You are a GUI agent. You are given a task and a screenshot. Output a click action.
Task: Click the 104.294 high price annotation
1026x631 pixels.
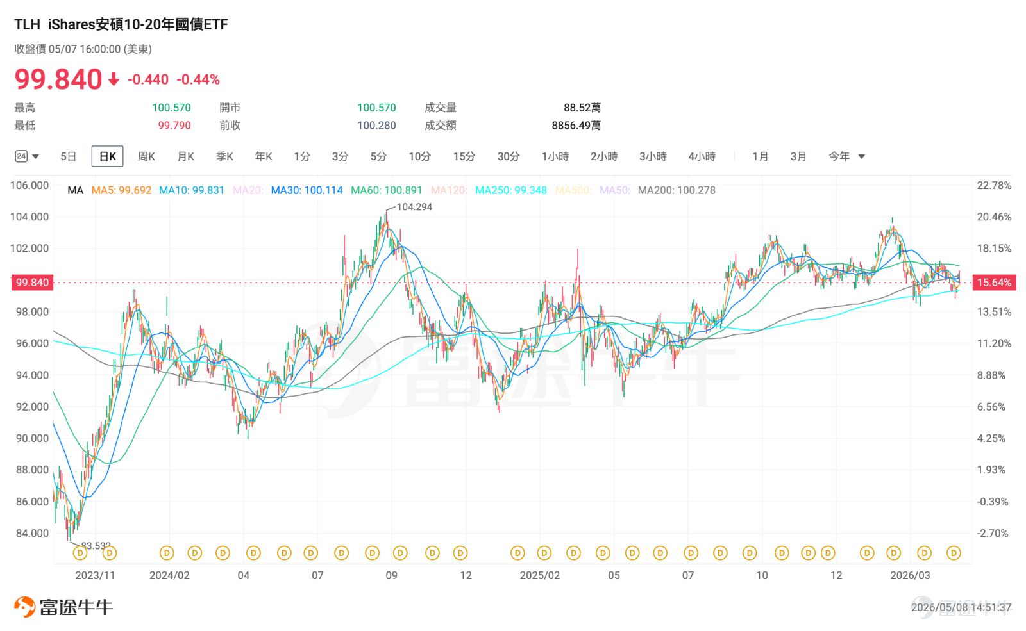(x=414, y=207)
